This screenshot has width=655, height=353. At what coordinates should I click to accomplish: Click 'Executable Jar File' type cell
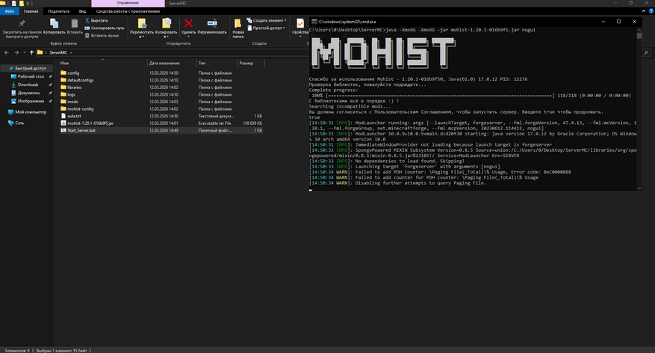click(214, 123)
